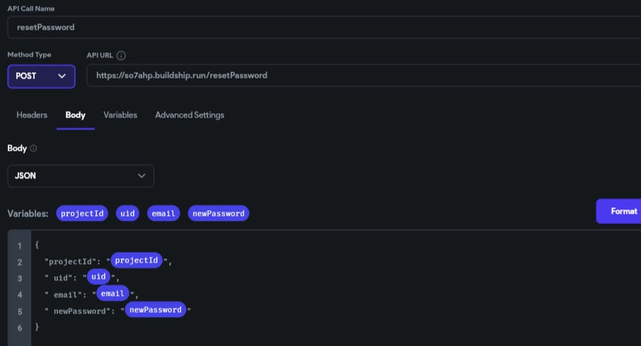Screen dimensions: 641x346
Task: Insert the projectId variable chip
Action: pyautogui.click(x=82, y=213)
